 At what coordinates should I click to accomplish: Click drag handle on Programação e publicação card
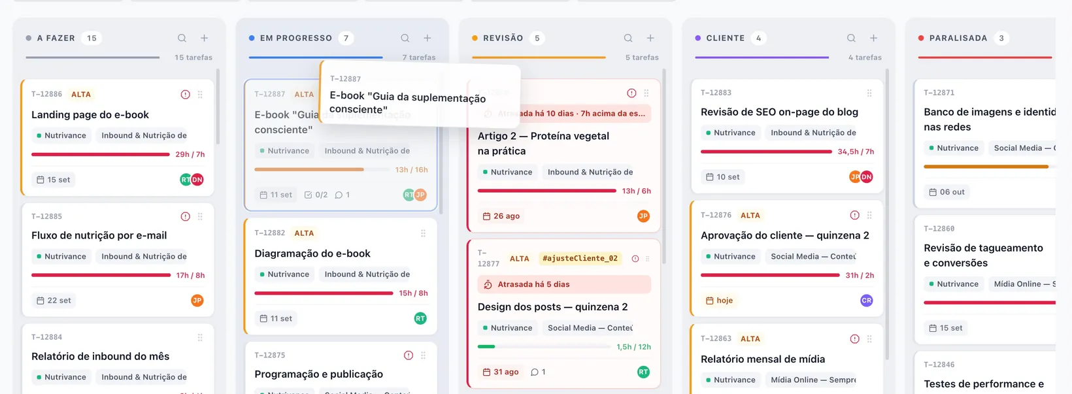423,355
